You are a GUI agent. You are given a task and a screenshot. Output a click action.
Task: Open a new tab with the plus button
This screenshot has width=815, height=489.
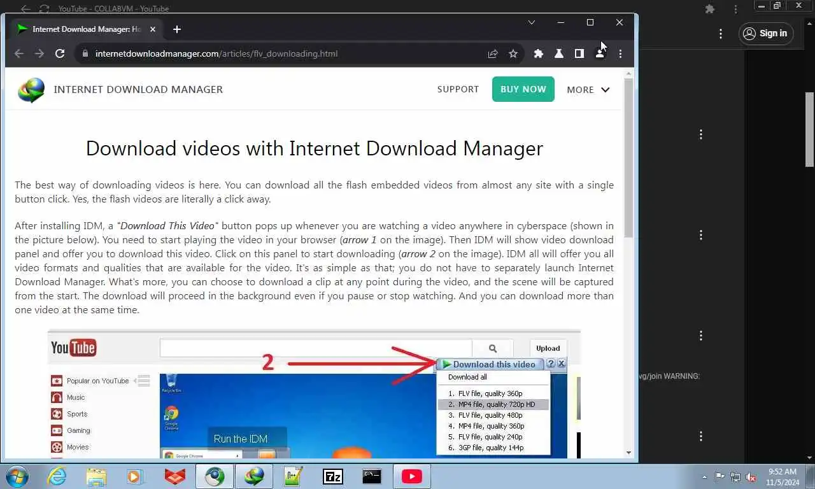177,29
